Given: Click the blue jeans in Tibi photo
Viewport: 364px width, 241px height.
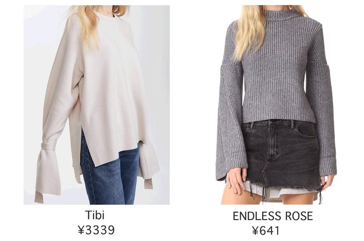Looking at the screenshot, I should [110, 176].
